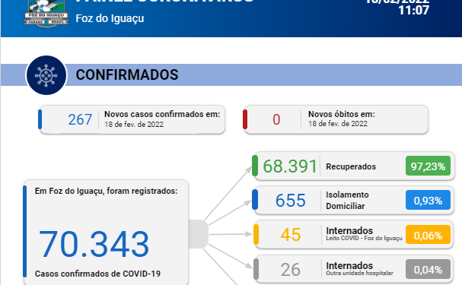Click the 45 hospitalized count
This screenshot has height=285, width=462.
click(x=291, y=235)
